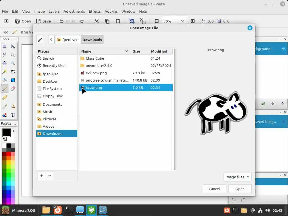The image size is (288, 216).
Task: Open the Layers menu
Action: (x=54, y=11)
